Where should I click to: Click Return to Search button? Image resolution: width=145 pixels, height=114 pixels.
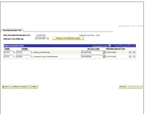point(19,87)
